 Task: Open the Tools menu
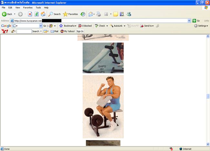pos(38,7)
